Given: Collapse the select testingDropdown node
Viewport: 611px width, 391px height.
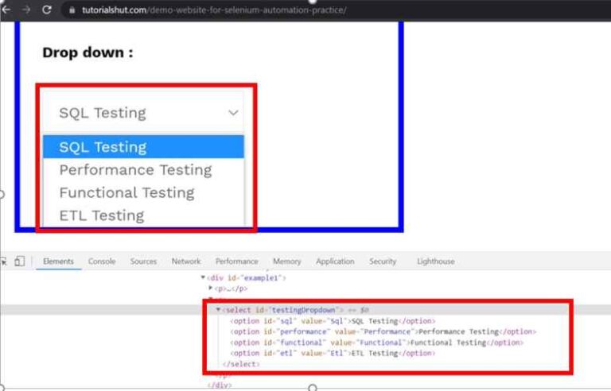Looking at the screenshot, I should coord(218,310).
